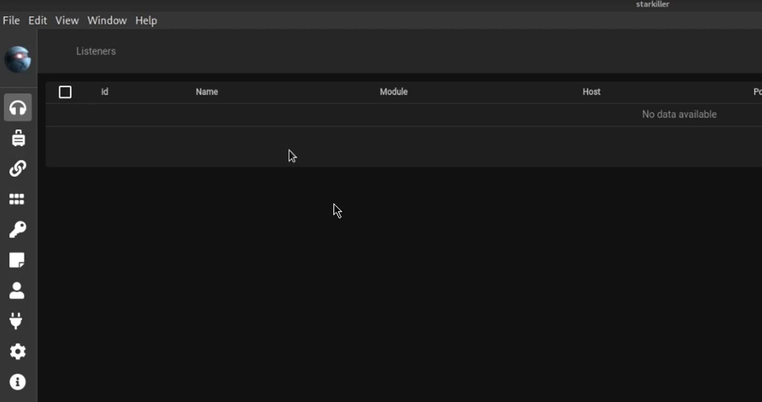Sort listeners by the Name column
Viewport: 762px width, 402px height.
(x=207, y=92)
